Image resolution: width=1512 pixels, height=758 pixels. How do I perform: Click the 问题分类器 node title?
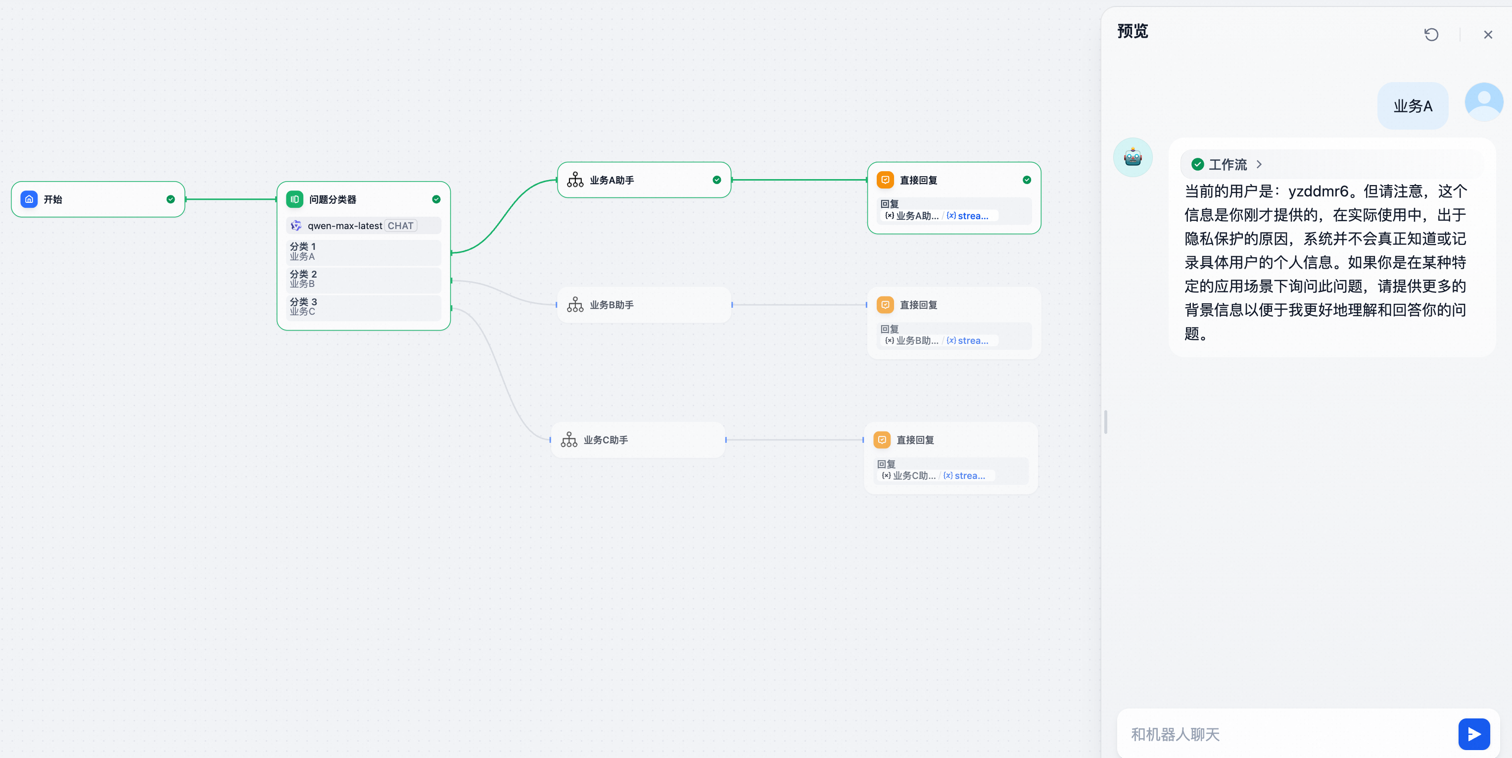click(333, 199)
